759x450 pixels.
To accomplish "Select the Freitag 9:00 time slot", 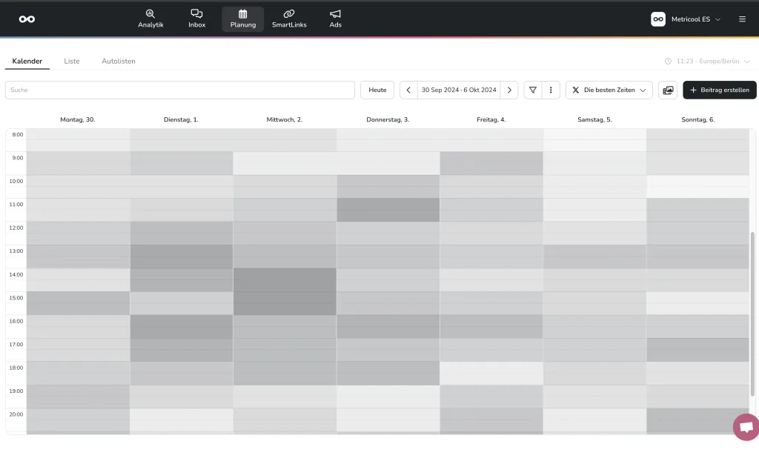I will point(491,163).
